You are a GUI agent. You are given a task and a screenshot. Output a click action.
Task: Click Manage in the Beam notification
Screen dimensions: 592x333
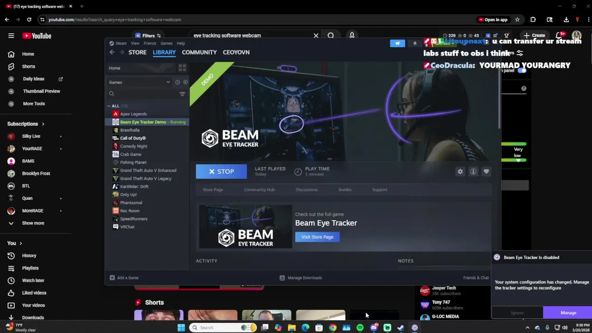568,313
